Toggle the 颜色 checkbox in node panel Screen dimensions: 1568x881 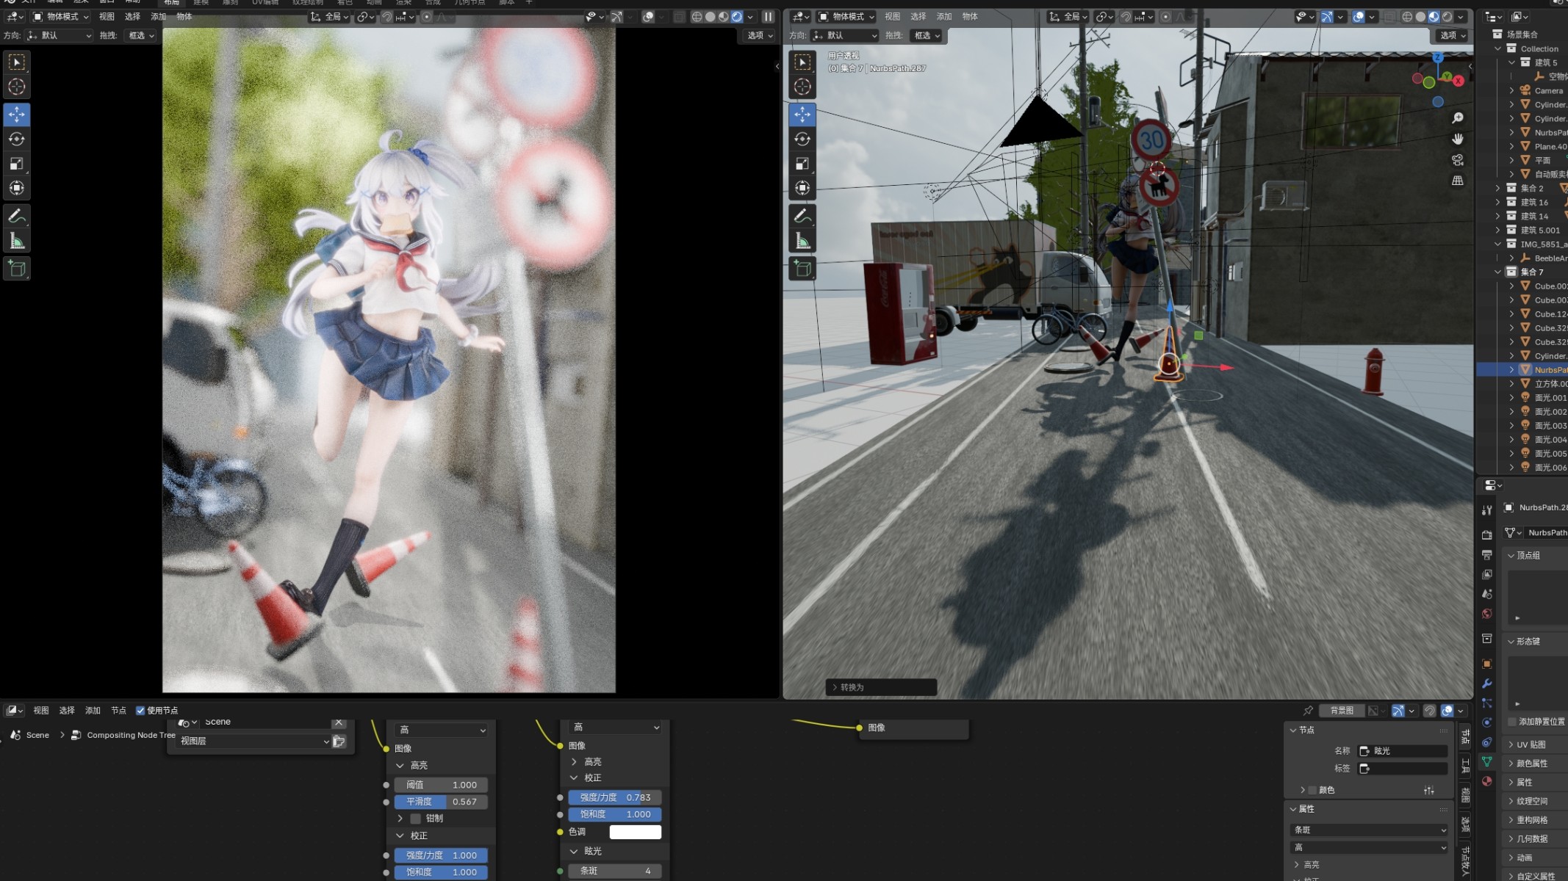pyautogui.click(x=1312, y=790)
